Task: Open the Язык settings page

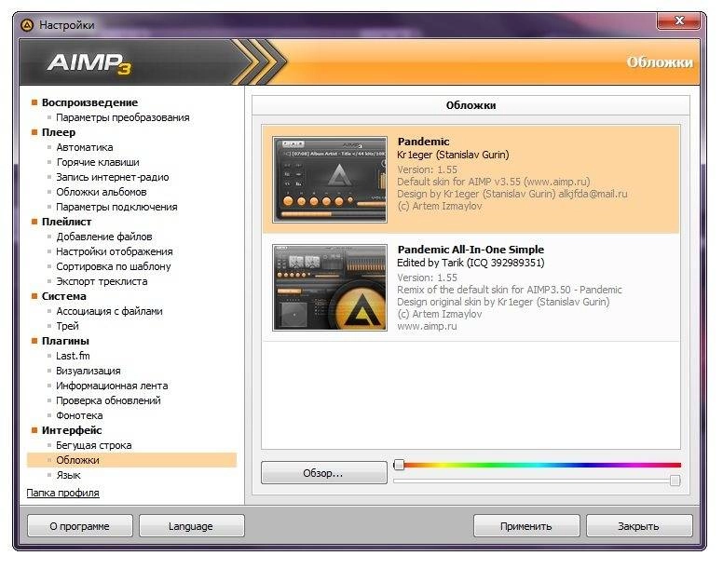Action: [x=68, y=475]
